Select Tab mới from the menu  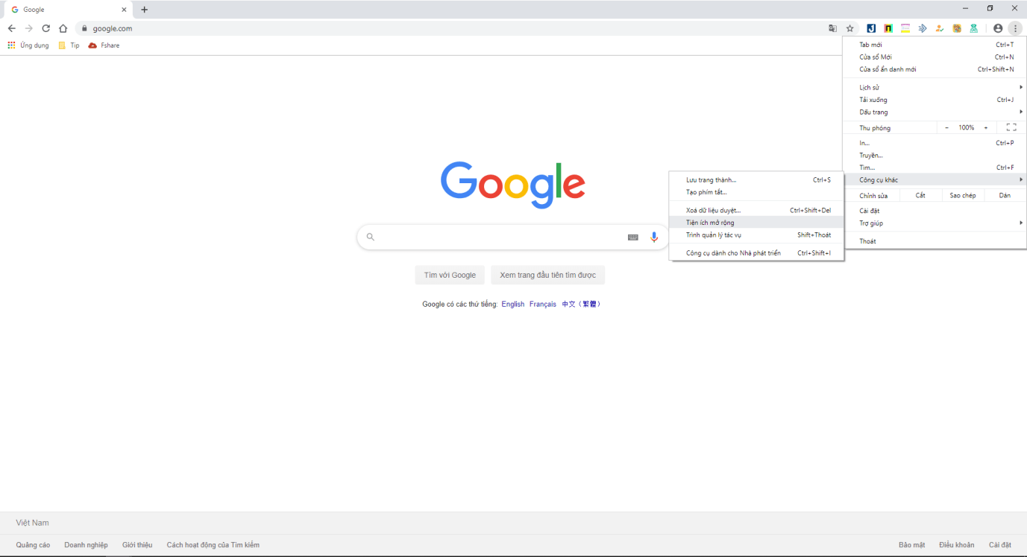point(935,45)
